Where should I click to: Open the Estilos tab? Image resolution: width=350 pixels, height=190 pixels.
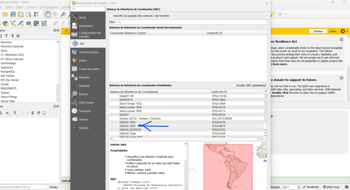(x=88, y=60)
